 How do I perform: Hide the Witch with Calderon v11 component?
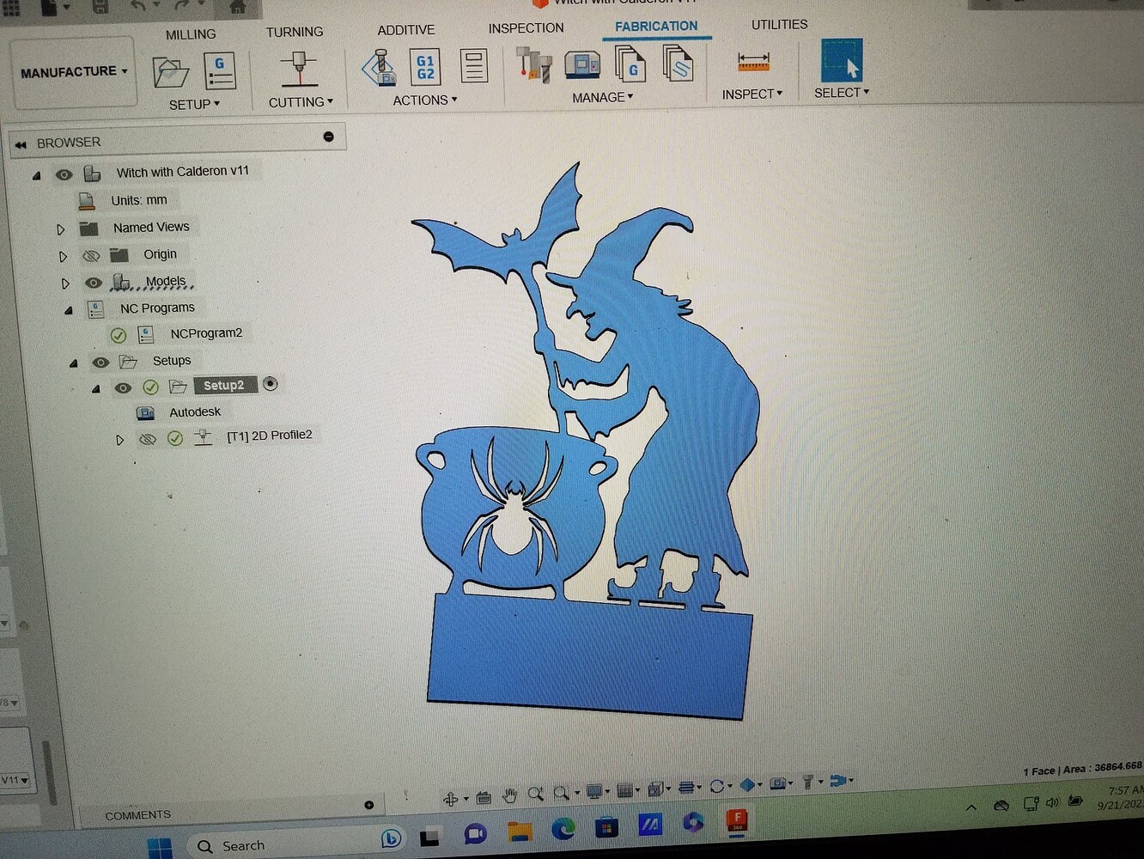64,174
